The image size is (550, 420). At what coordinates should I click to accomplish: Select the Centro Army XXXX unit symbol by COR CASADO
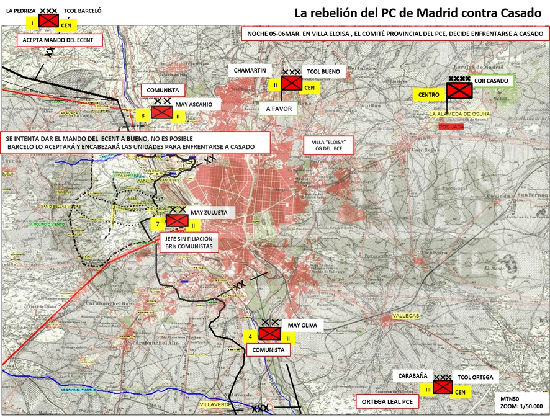[459, 91]
